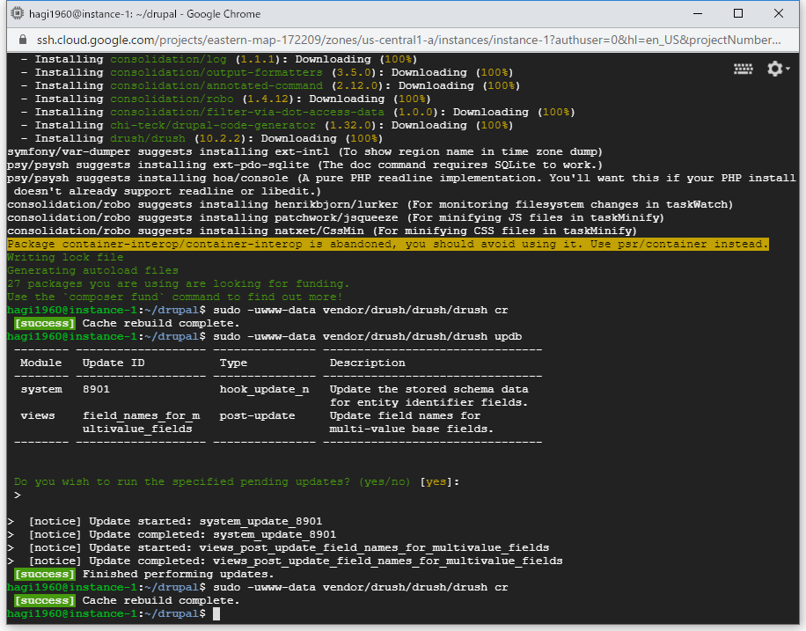Click '27 packages you are using' funding line

pyautogui.click(x=179, y=284)
